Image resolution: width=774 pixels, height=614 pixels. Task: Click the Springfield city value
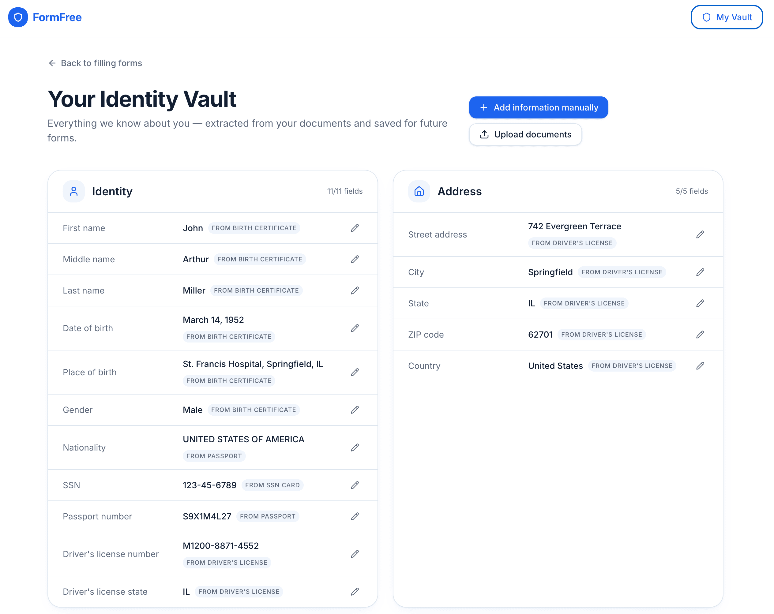tap(550, 272)
